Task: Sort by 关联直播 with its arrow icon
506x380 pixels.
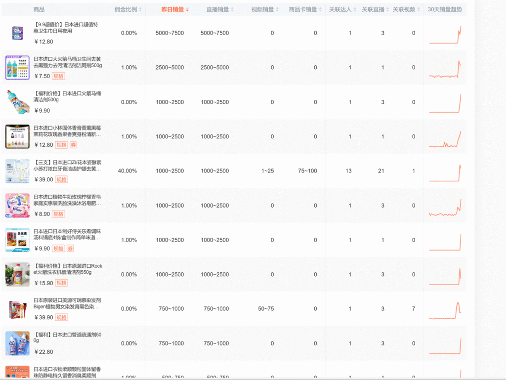Action: pyautogui.click(x=387, y=10)
